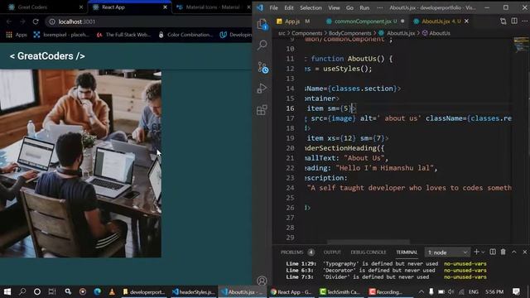Click the BodyComponents breadcrumb
The image size is (530, 298).
pyautogui.click(x=349, y=33)
